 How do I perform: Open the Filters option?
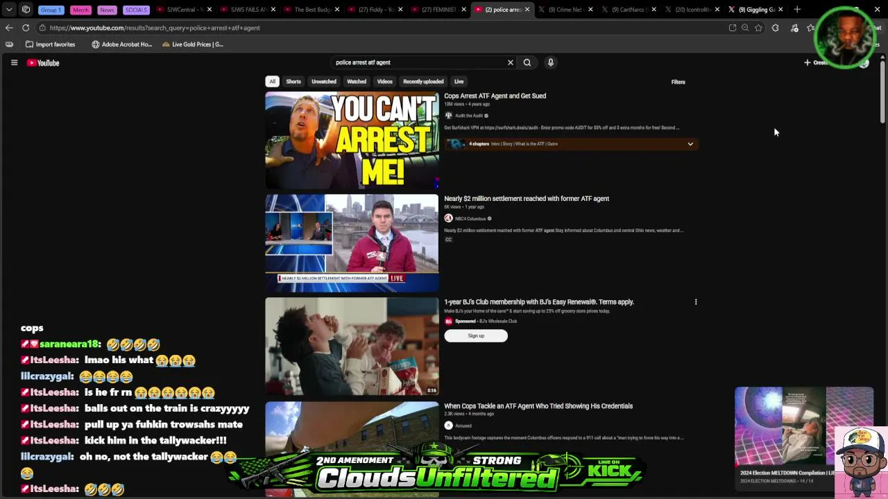click(x=678, y=82)
